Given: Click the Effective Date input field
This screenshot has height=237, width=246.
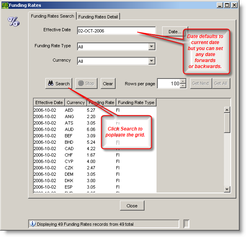Looking at the screenshot, I should [116, 31].
